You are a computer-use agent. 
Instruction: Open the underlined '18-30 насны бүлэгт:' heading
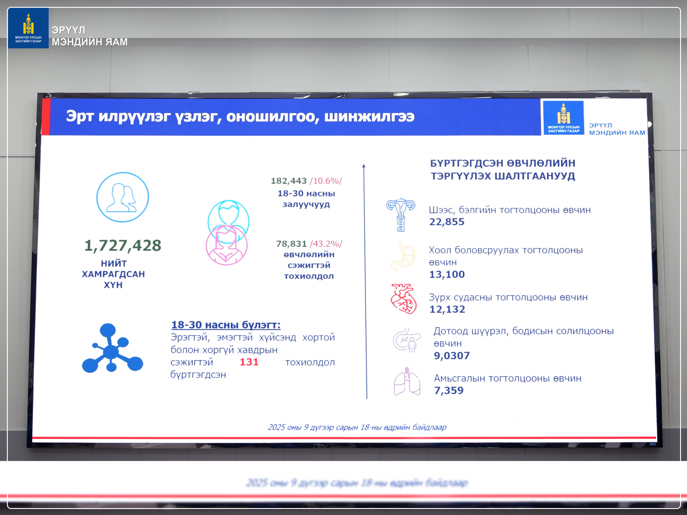pos(226,325)
